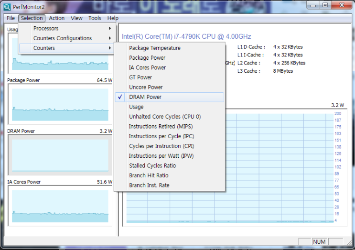This screenshot has height=250, width=355.
Task: Maximize the PerfMonitor2 window
Action: 325,5
